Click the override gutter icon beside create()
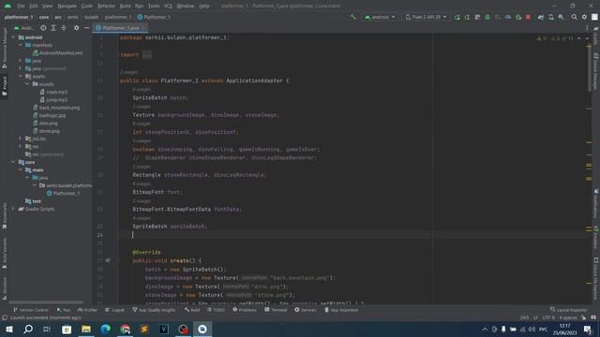The image size is (600, 337). coord(108,260)
